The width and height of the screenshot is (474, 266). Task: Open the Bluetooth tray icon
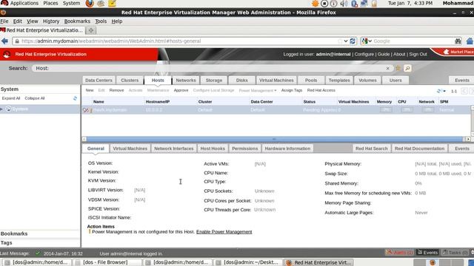click(354, 3)
